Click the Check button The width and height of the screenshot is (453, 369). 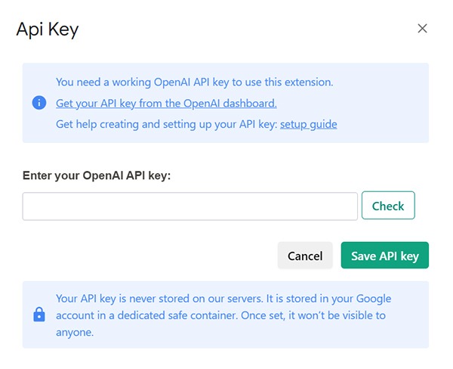[388, 205]
